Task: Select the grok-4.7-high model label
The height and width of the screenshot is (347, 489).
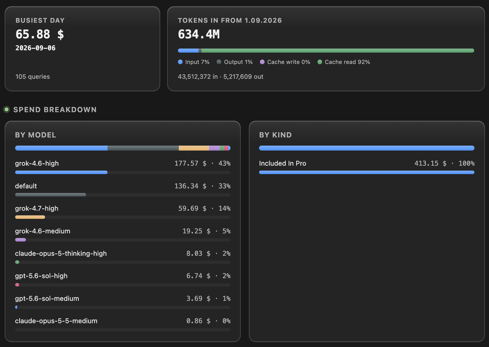Action: tap(37, 208)
